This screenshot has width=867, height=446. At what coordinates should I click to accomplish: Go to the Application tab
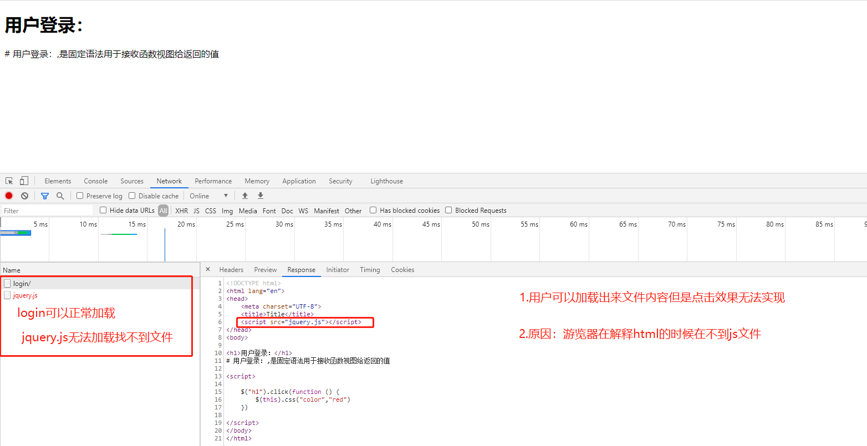click(x=299, y=181)
